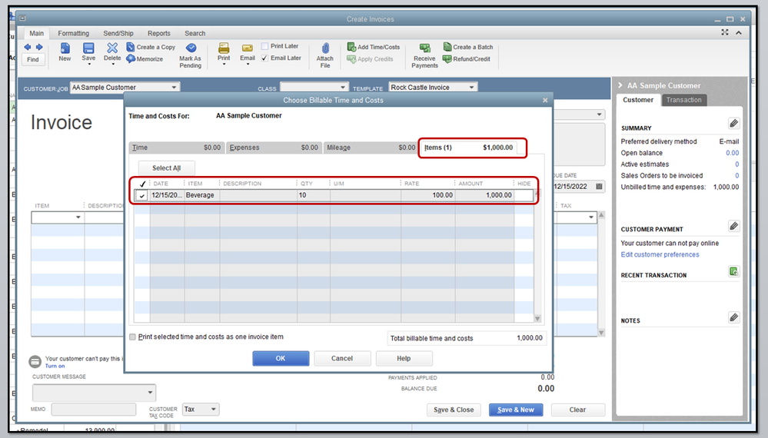768x438 pixels.
Task: Select the Mileage tab
Action: [x=371, y=148]
